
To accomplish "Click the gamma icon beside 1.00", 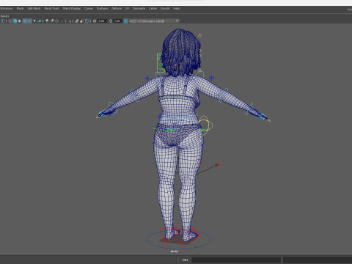I will (x=110, y=21).
